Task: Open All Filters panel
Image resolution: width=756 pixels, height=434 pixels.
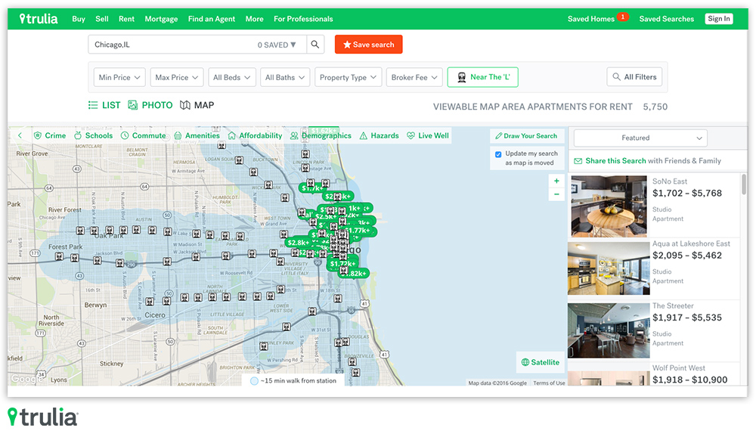Action: 634,76
